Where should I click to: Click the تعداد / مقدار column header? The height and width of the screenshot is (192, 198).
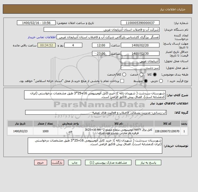[x=46, y=123]
